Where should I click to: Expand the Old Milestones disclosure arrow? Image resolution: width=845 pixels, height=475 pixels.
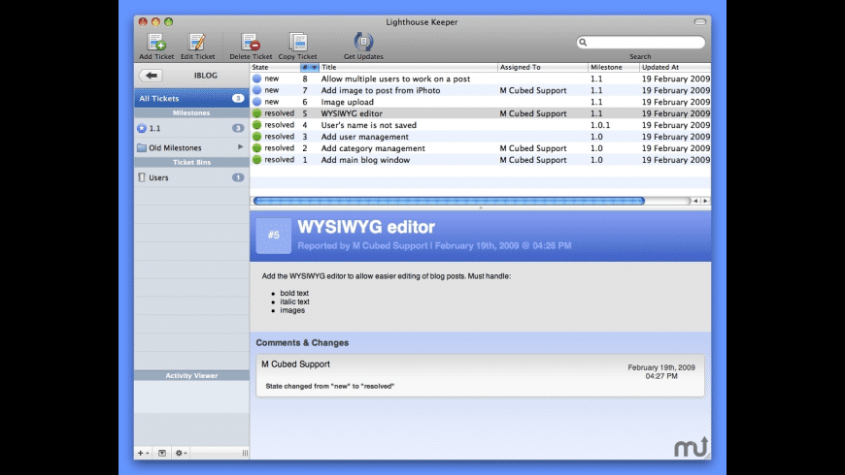click(240, 146)
